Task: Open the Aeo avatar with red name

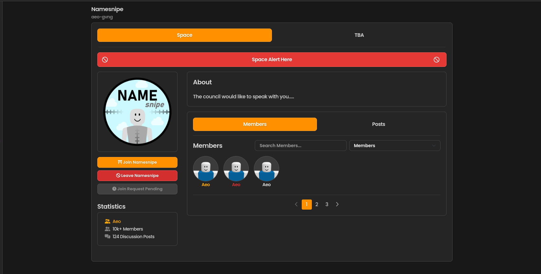Action: (236, 169)
